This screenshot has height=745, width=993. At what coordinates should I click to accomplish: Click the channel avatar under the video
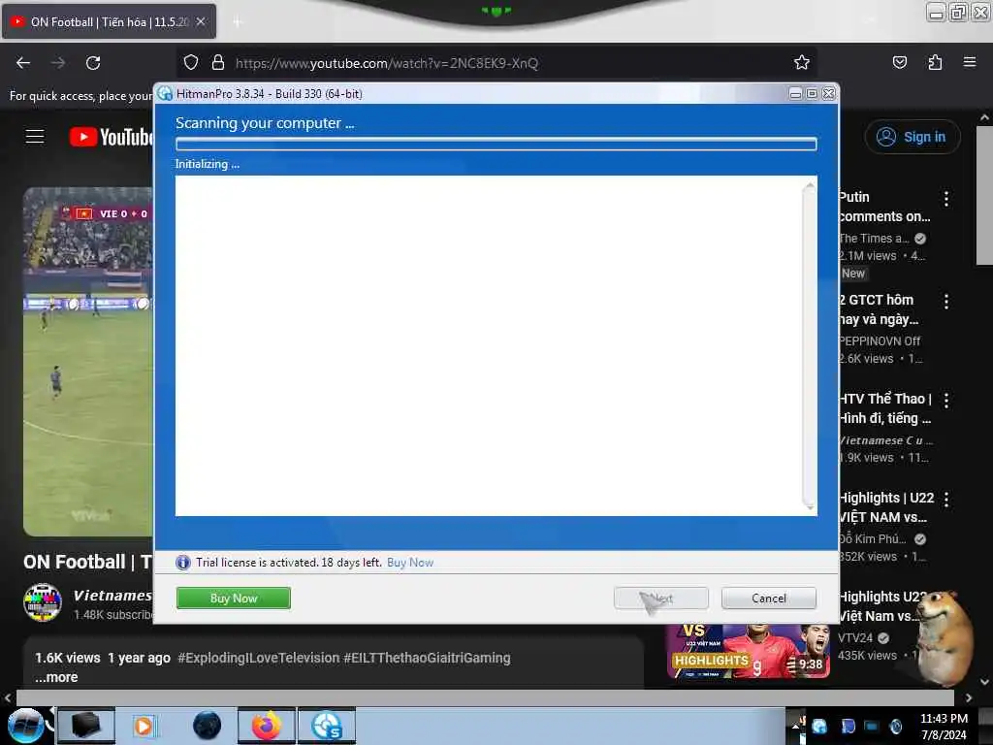point(43,602)
